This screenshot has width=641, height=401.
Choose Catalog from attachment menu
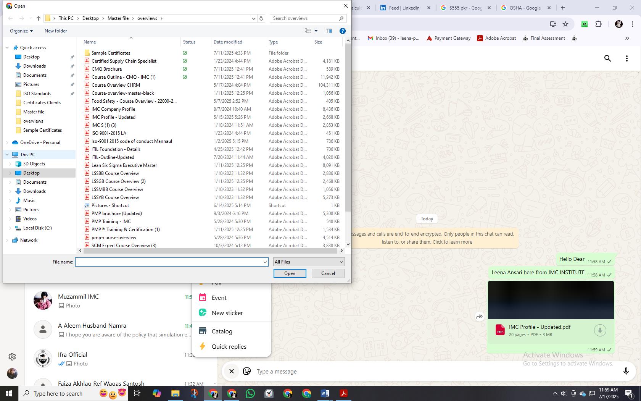point(231,331)
